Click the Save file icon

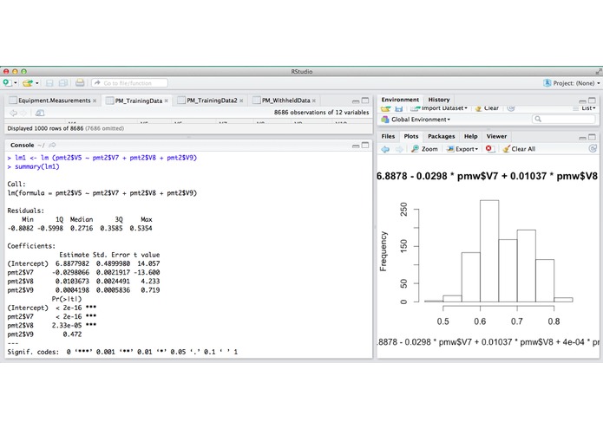coord(49,83)
